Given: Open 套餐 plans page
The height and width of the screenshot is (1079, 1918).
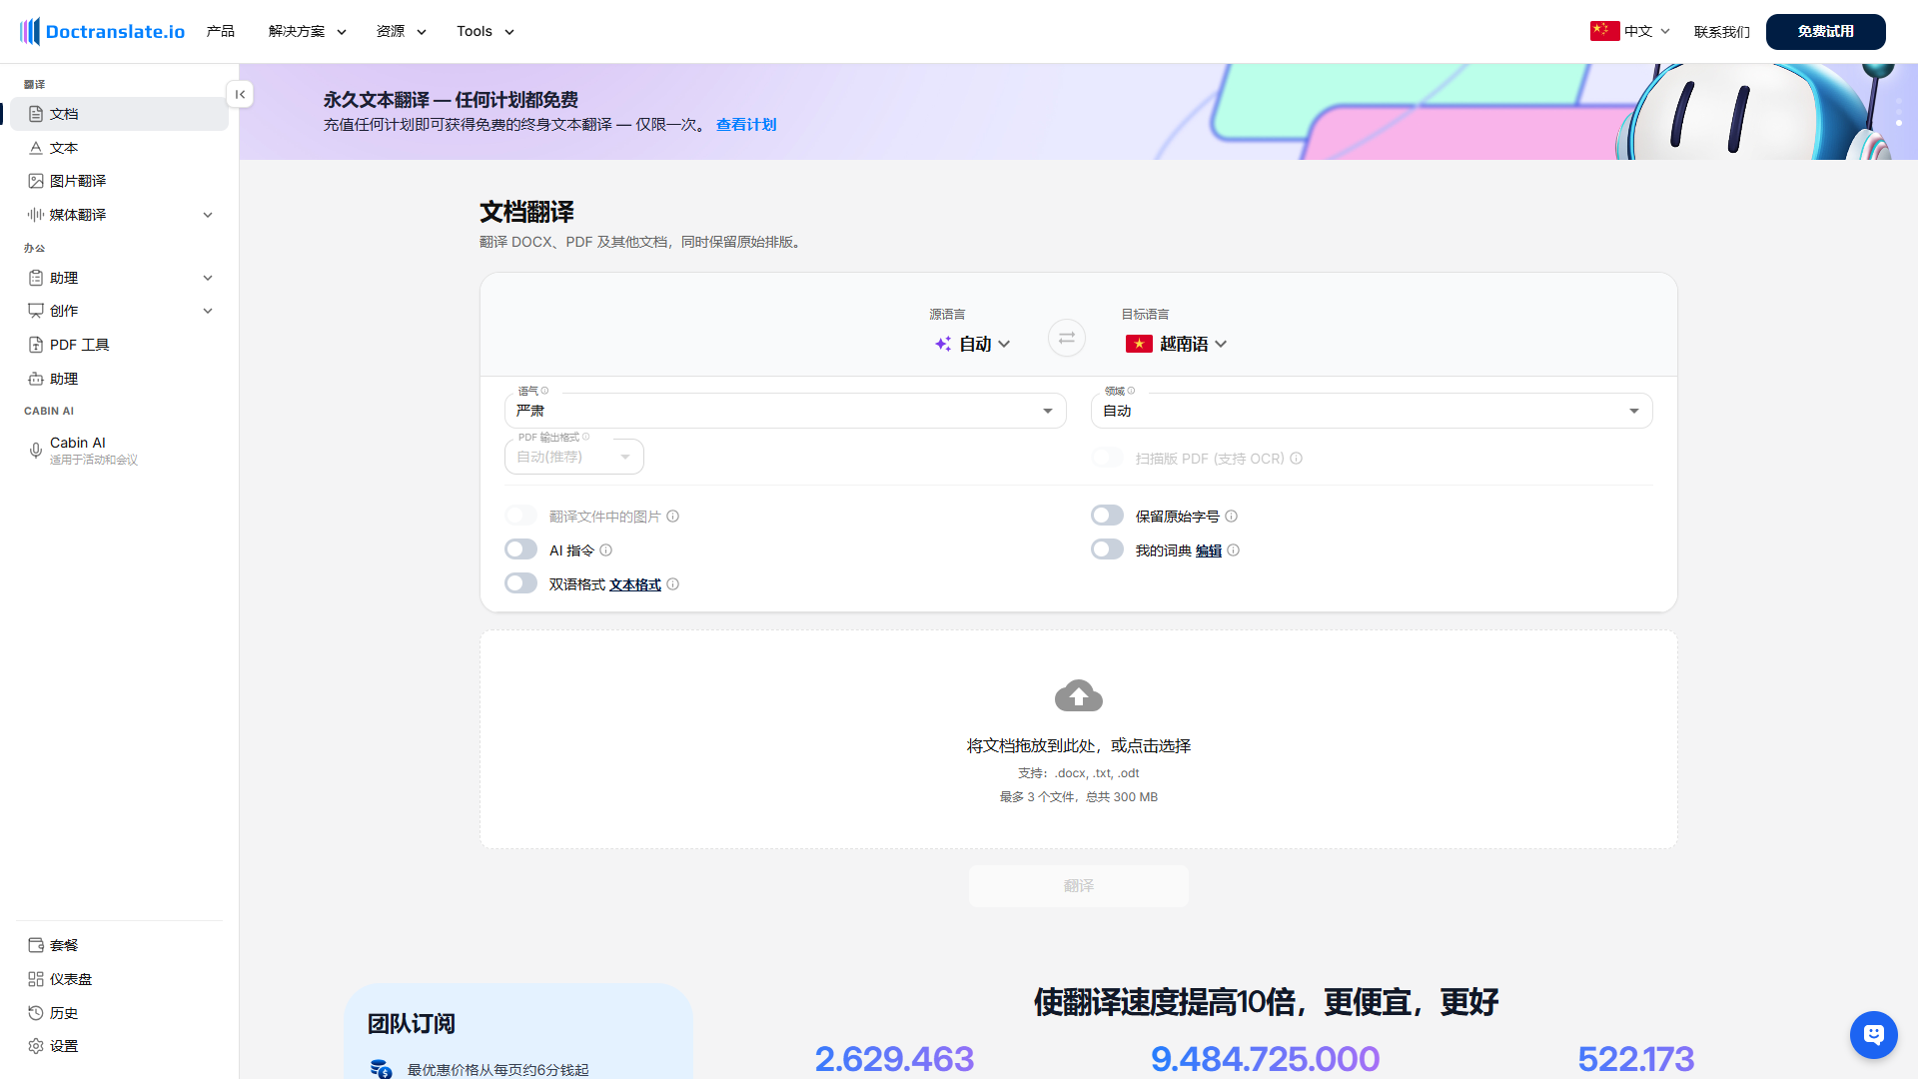Looking at the screenshot, I should [x=120, y=945].
